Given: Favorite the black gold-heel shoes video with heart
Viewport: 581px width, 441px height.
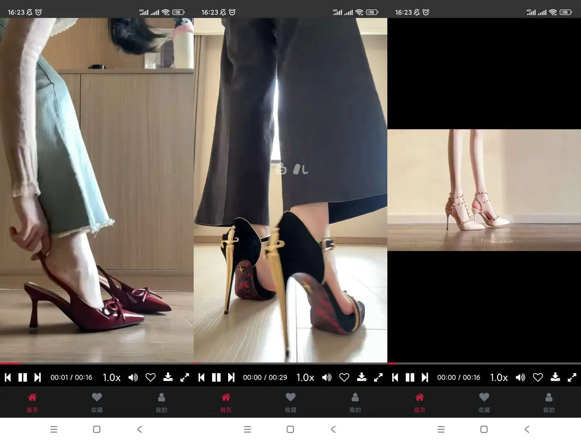Looking at the screenshot, I should (x=344, y=377).
